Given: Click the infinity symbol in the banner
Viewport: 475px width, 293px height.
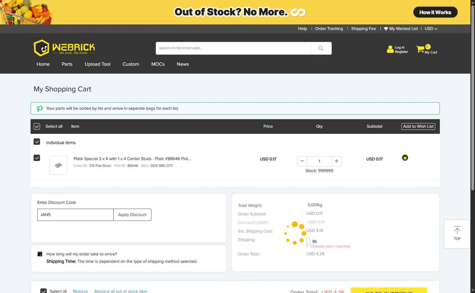Looking at the screenshot, I should (x=298, y=12).
